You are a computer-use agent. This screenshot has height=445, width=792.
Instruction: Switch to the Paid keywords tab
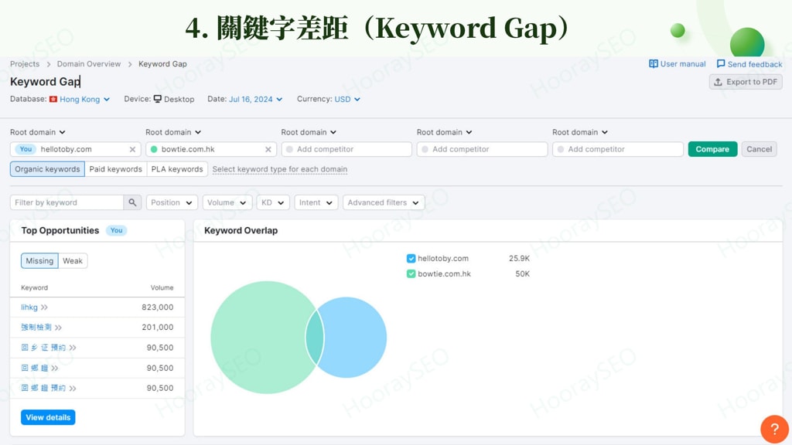tap(115, 168)
